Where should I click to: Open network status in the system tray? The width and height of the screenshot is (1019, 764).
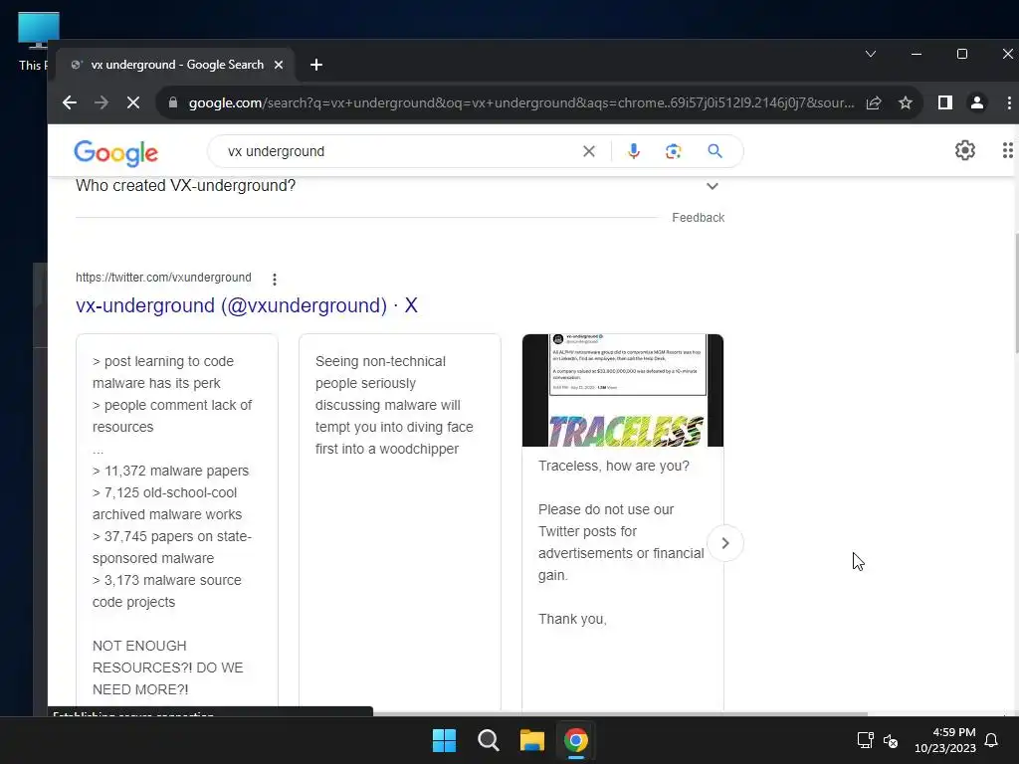coord(865,740)
